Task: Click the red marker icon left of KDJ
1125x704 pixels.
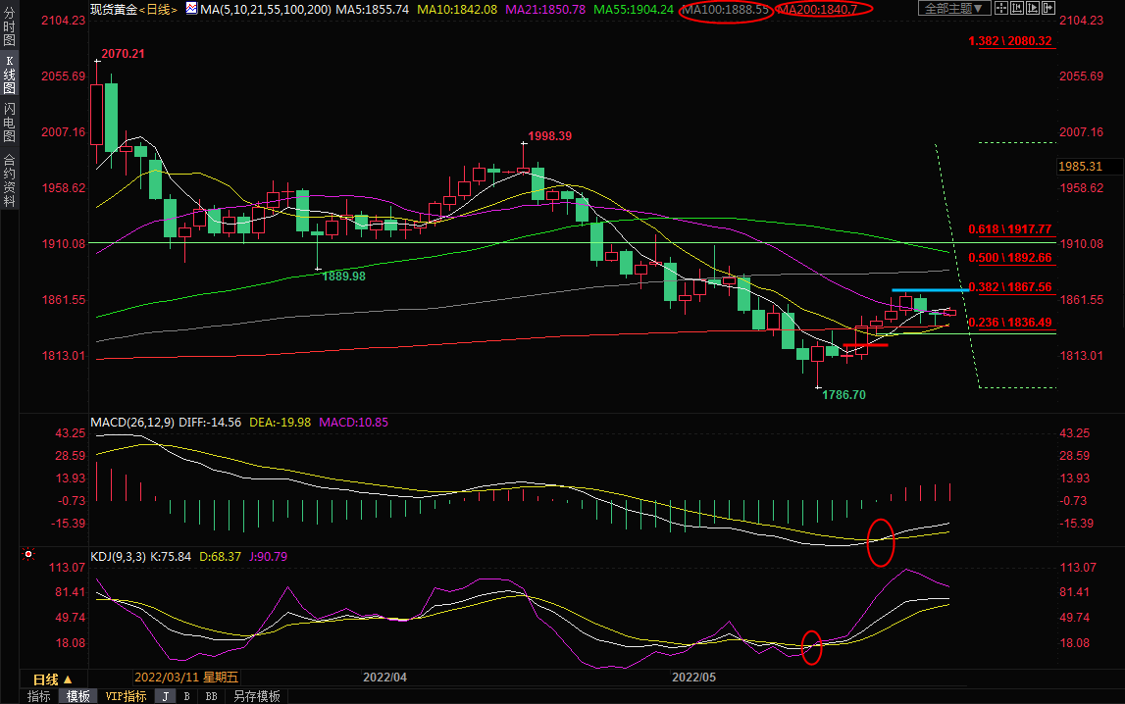Action: click(x=28, y=555)
